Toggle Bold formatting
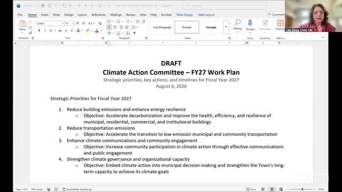This screenshot has height=192, width=342. tap(39, 31)
